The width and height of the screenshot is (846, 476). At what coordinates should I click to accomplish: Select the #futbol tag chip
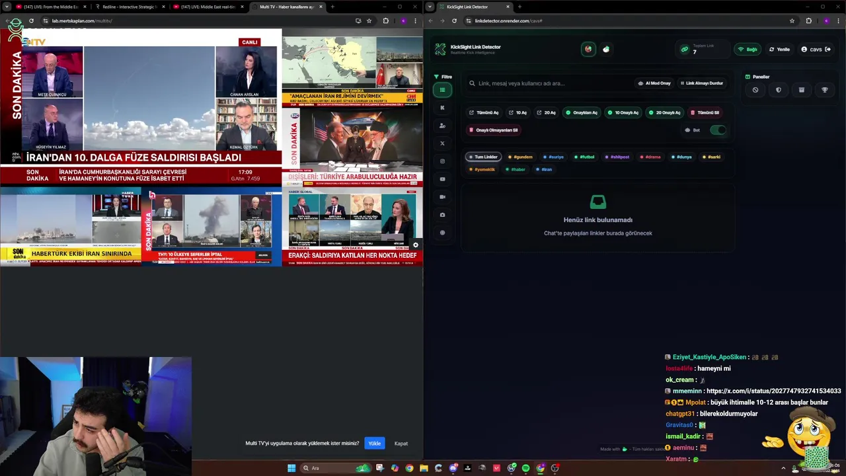[x=584, y=157]
